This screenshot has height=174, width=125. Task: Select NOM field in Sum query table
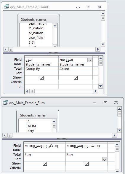click(32, 126)
